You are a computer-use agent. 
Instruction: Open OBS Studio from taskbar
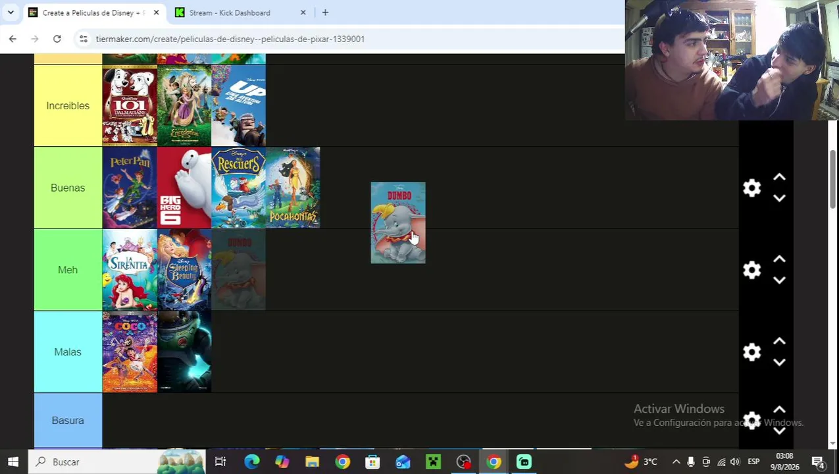pyautogui.click(x=463, y=461)
